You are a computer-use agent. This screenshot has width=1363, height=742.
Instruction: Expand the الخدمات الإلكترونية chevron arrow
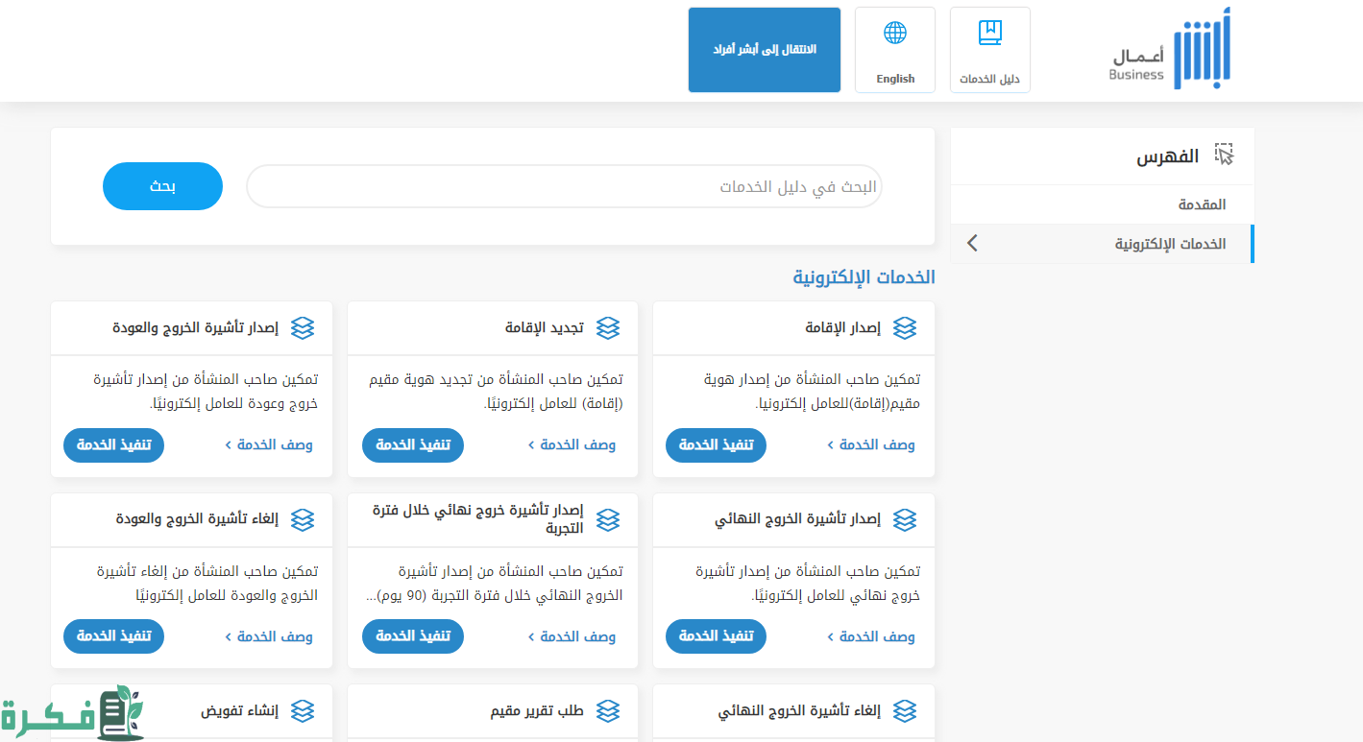[972, 244]
